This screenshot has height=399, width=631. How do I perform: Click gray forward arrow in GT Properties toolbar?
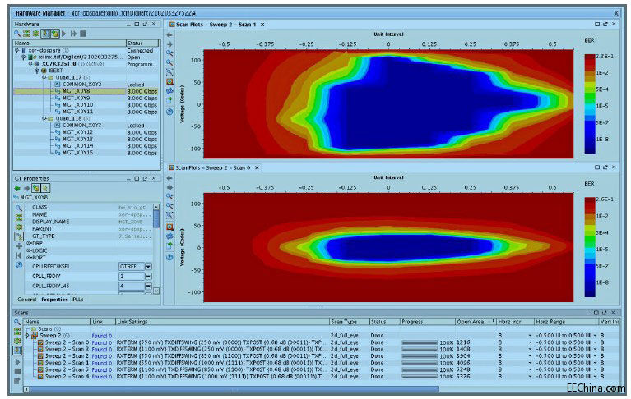[26, 188]
